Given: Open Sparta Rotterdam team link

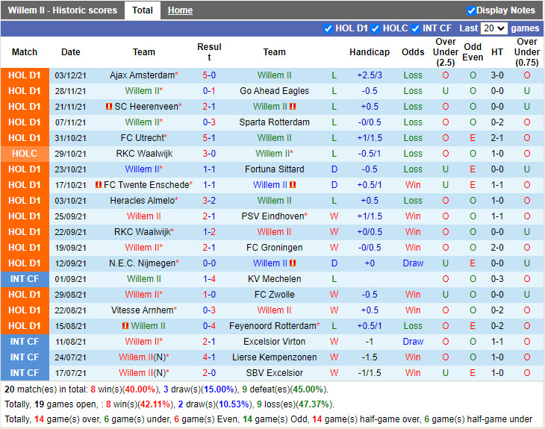Looking at the screenshot, I should click(274, 122).
